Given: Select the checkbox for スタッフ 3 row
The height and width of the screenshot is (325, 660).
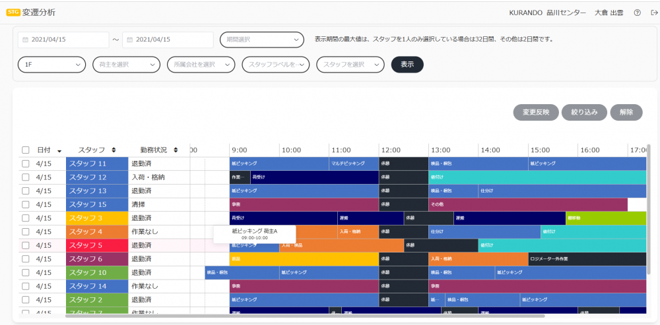Looking at the screenshot, I should (x=26, y=218).
